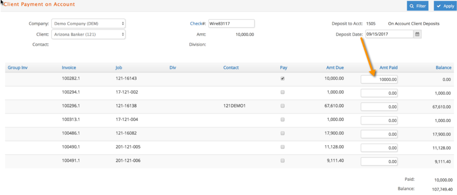Select invoice number 100282.1

tap(71, 78)
